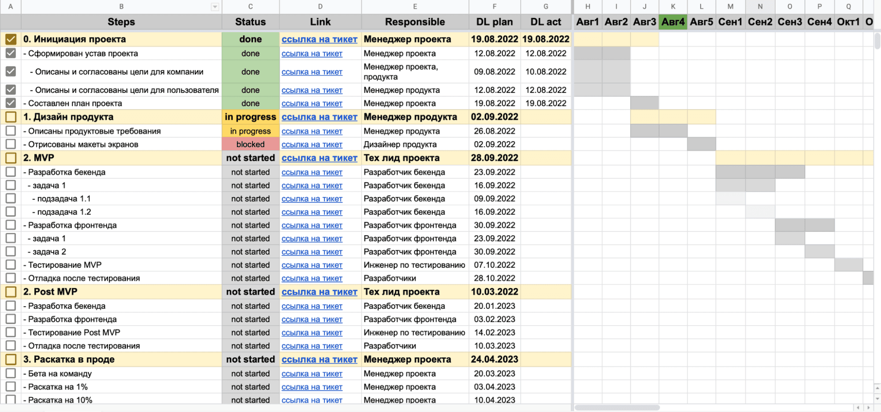Select the DL plan date '02.09.2022' in Дизайн продукта row
Viewport: 881px width, 412px height.
[x=494, y=117]
